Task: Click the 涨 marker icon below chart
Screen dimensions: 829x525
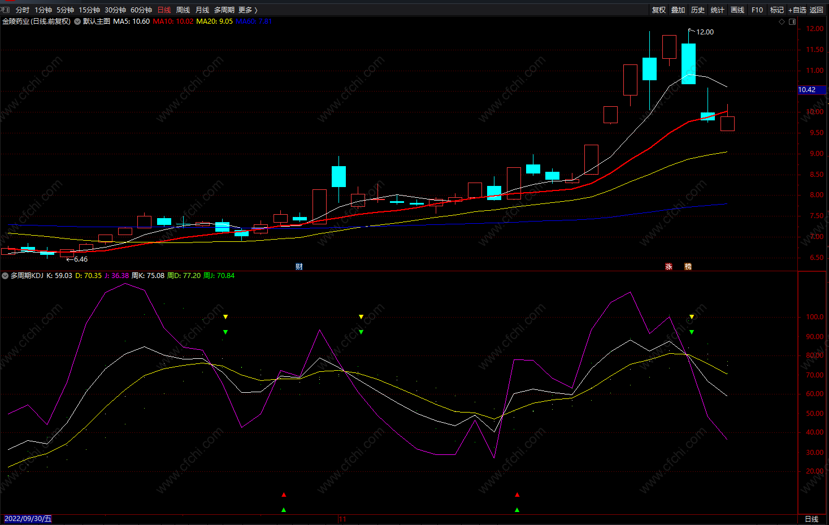Action: [669, 267]
